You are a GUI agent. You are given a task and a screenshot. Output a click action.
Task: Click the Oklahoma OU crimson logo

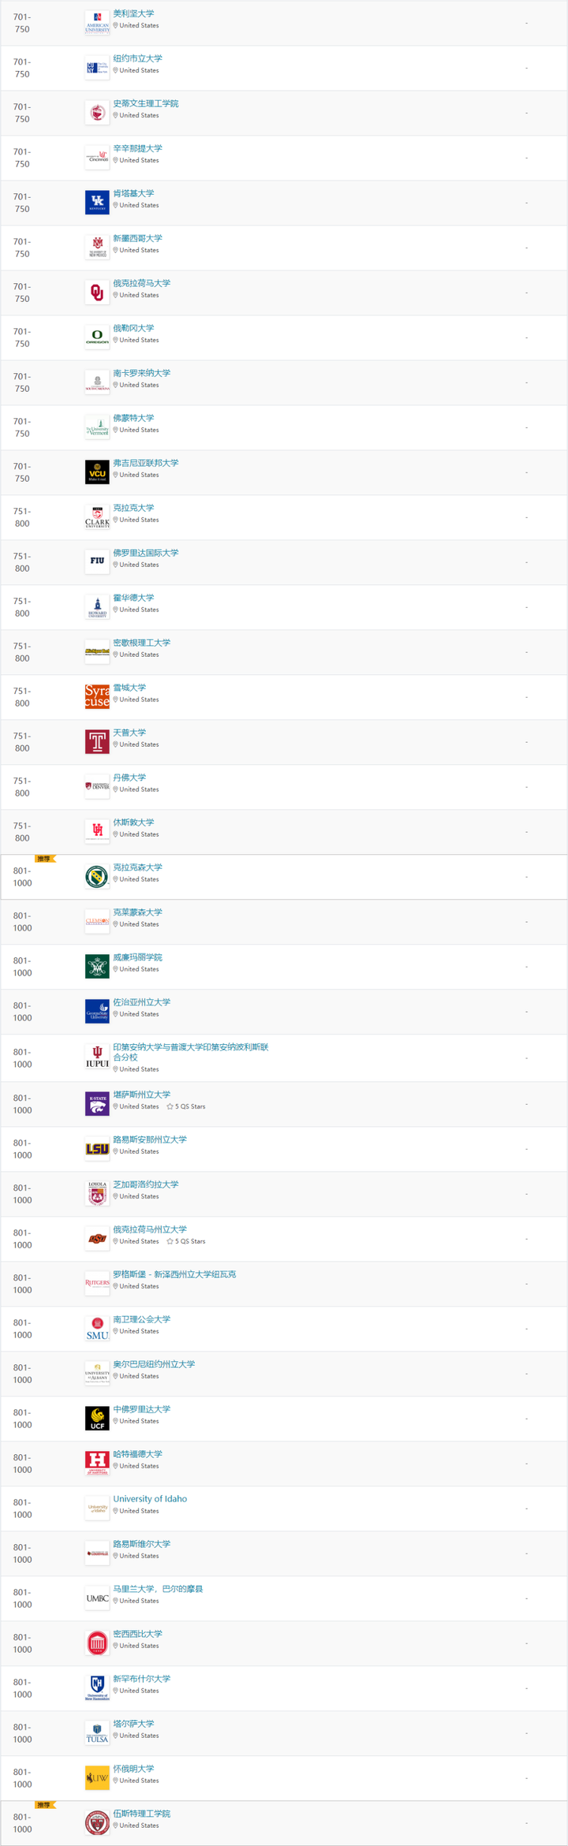(97, 293)
